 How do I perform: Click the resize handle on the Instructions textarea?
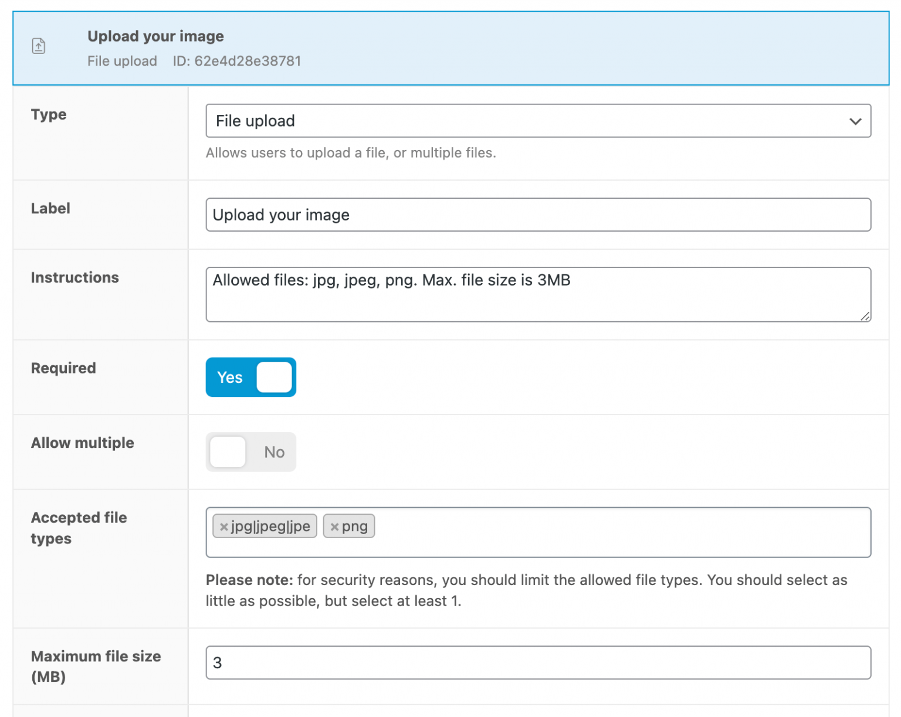click(866, 318)
